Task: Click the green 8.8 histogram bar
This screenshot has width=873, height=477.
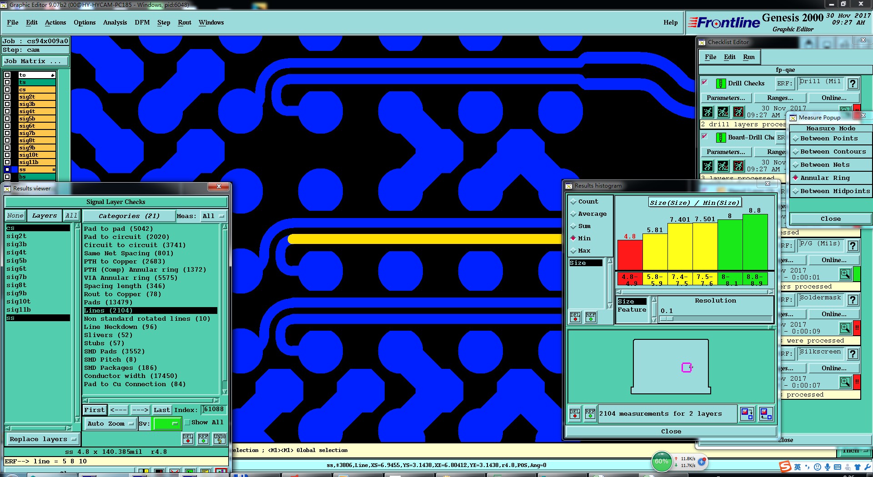Action: click(x=755, y=243)
